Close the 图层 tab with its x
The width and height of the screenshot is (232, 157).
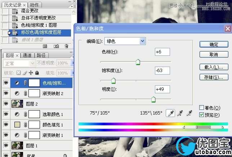point(17,56)
